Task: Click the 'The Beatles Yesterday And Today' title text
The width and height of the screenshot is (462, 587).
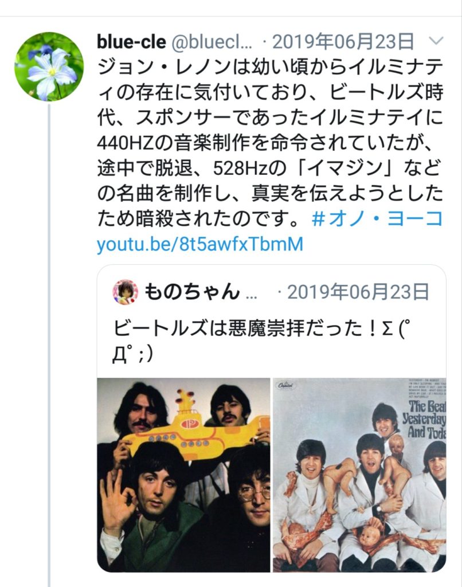Action: (424, 419)
